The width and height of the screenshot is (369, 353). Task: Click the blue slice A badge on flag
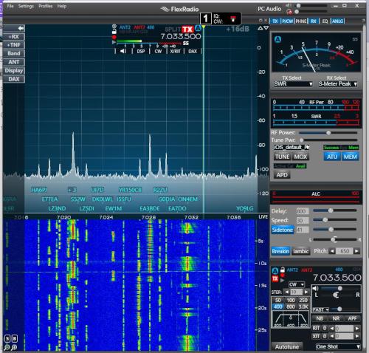[x=198, y=28]
